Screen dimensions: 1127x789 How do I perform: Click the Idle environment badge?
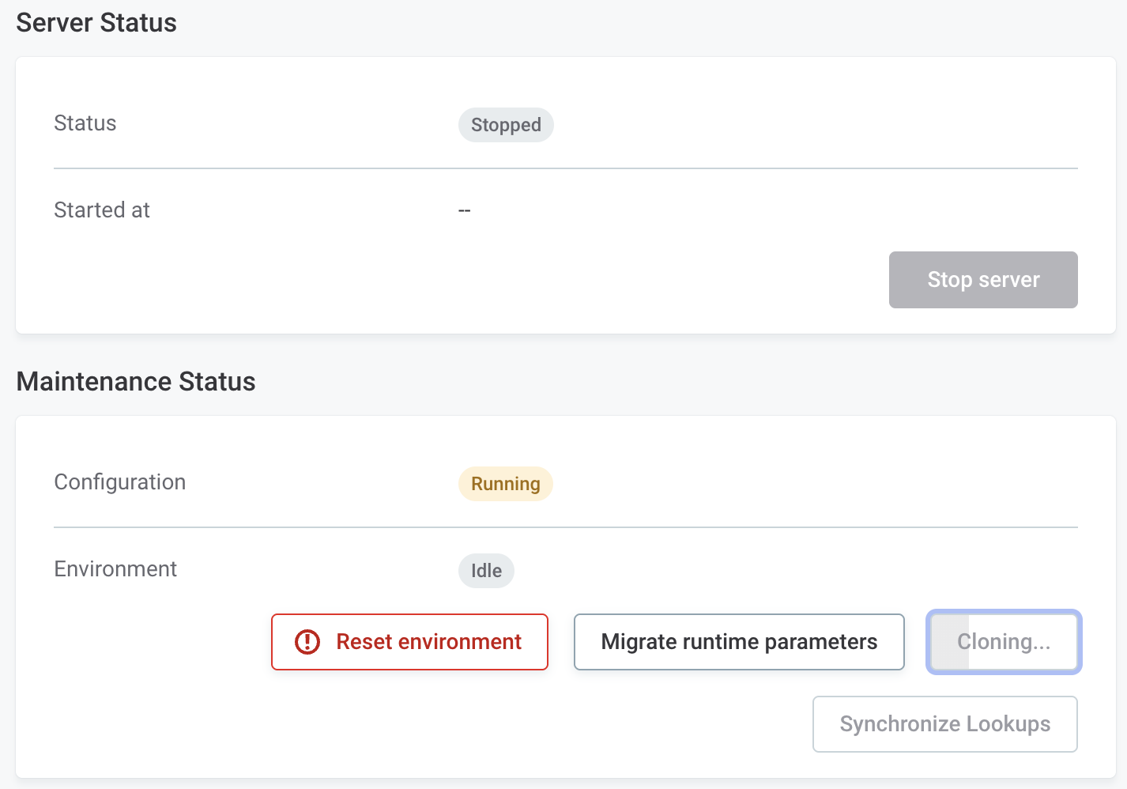486,571
